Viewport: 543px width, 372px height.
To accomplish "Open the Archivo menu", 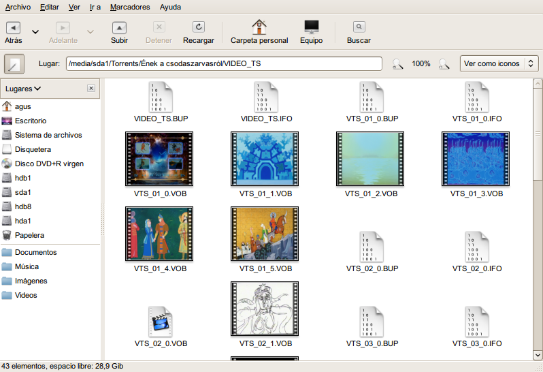I will coord(18,7).
